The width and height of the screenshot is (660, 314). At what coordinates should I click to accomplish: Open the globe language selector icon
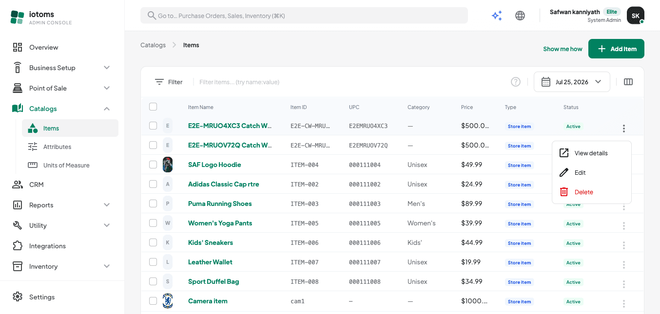tap(520, 16)
